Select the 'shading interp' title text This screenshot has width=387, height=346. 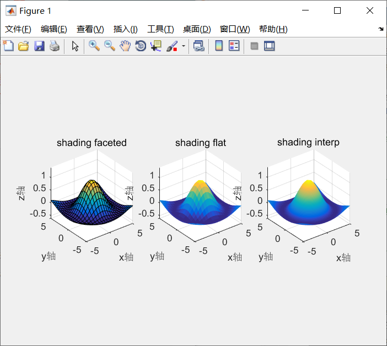point(308,142)
